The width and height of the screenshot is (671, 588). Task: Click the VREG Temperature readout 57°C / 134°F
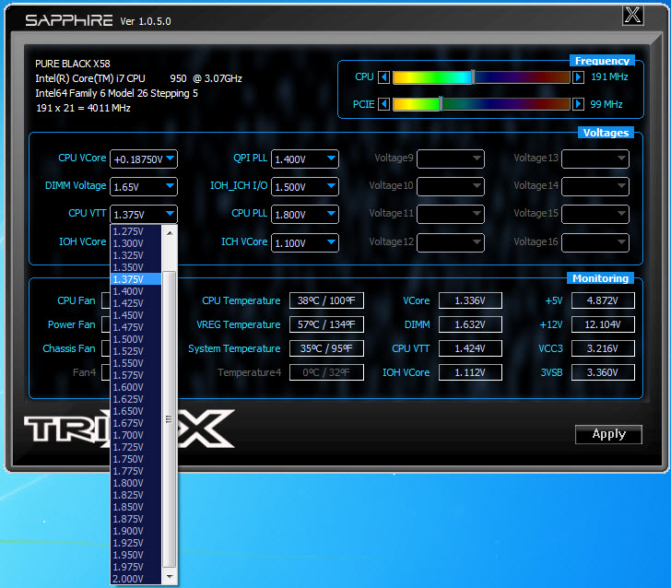click(x=326, y=324)
